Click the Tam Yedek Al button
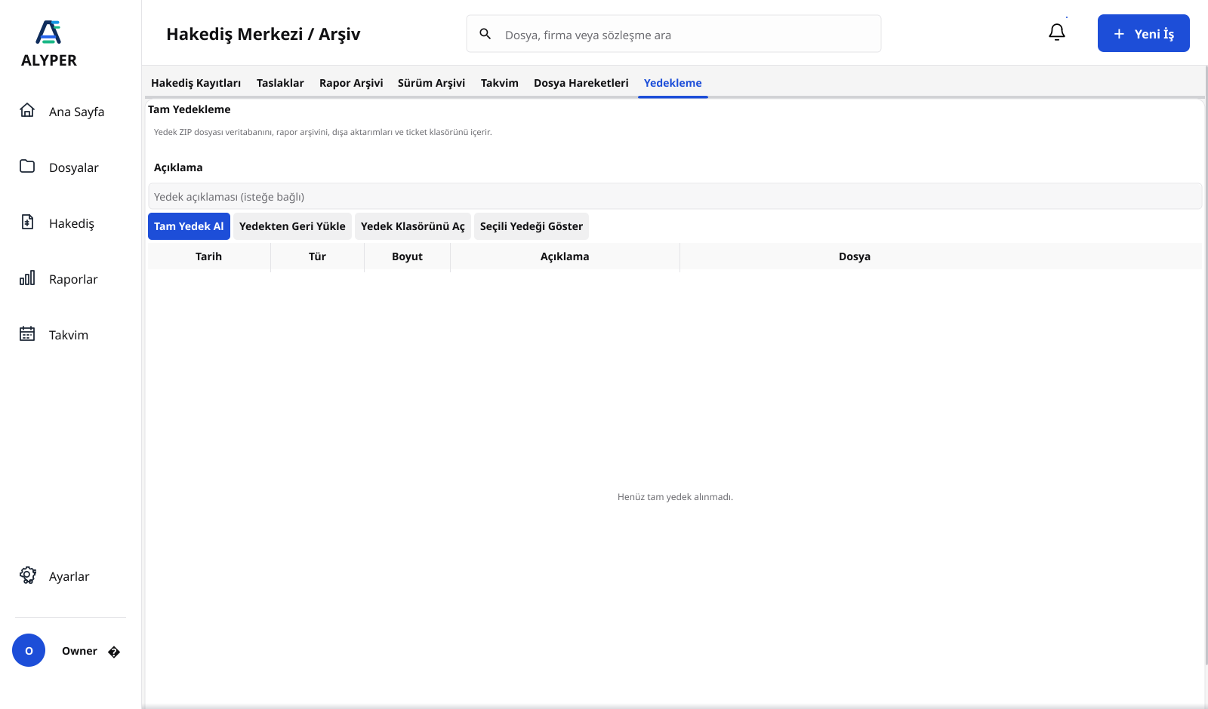This screenshot has width=1208, height=709. point(189,226)
